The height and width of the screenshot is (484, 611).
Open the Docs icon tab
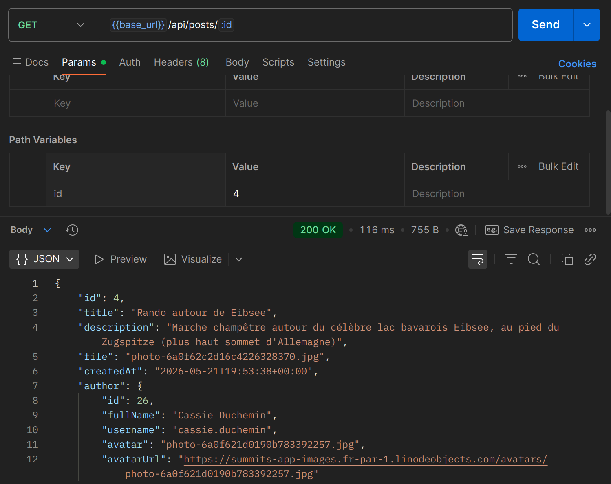click(x=31, y=62)
